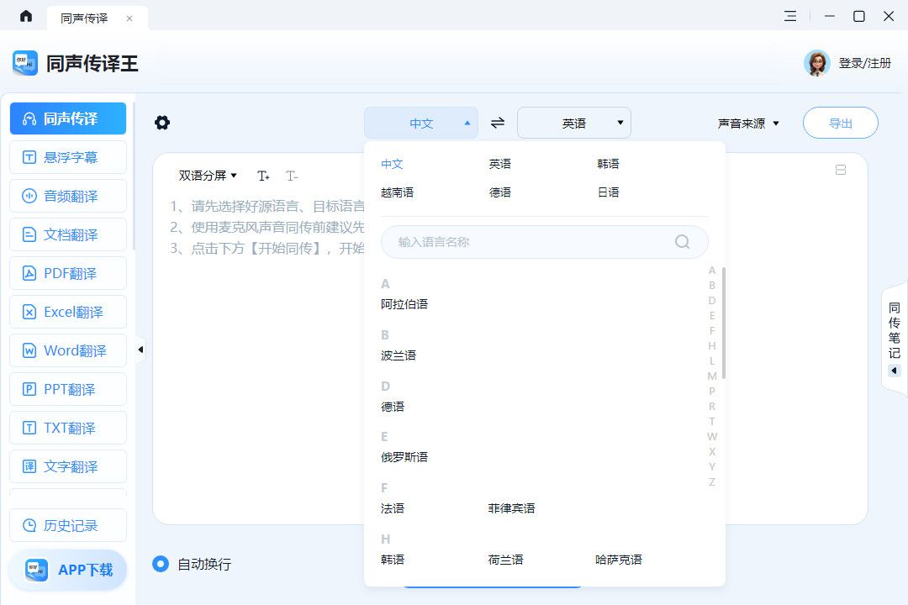Image resolution: width=908 pixels, height=605 pixels.
Task: Open Excel翻译 sidebar item
Action: point(68,312)
